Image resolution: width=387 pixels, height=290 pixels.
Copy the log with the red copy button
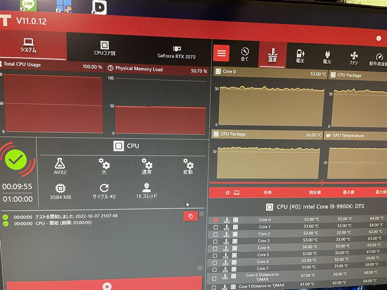point(190,216)
